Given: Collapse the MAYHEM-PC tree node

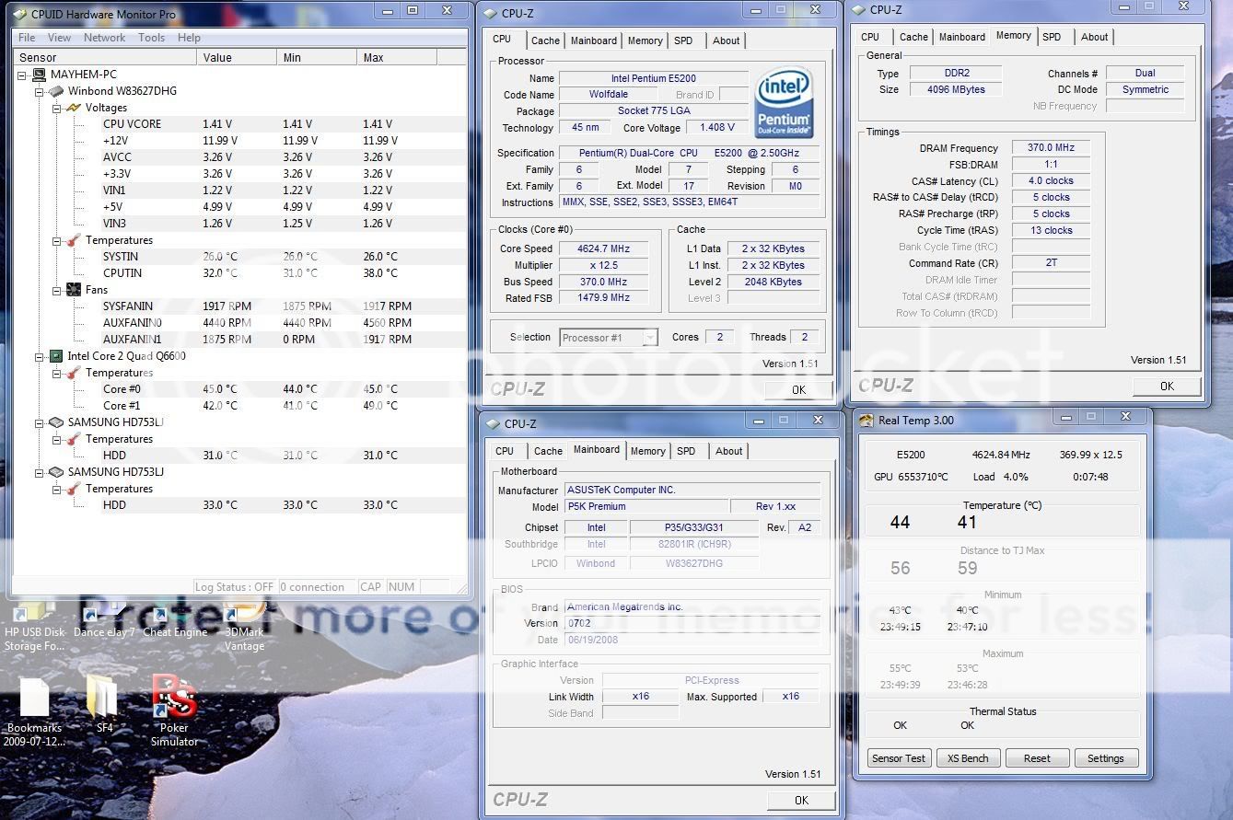Looking at the screenshot, I should point(24,75).
